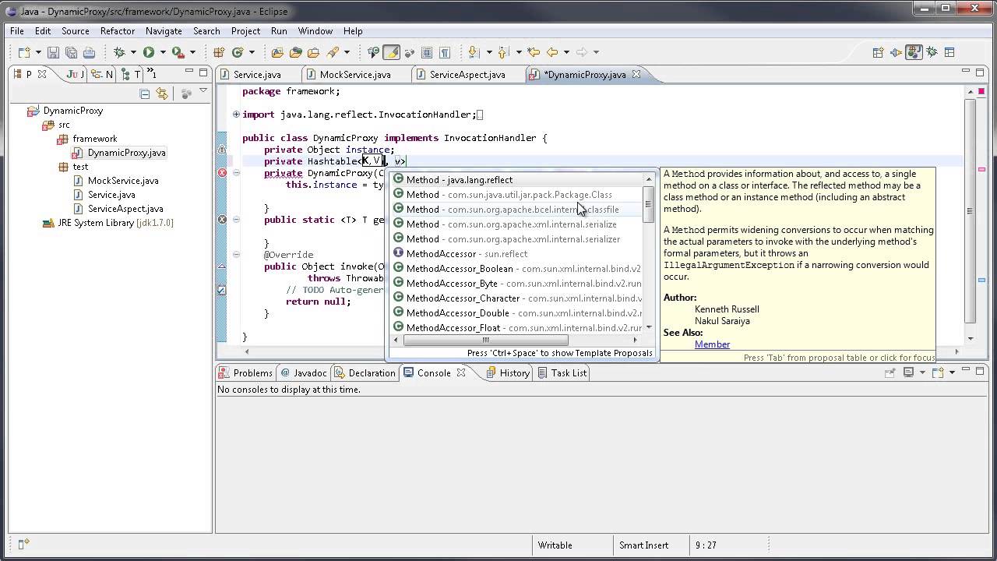
Task: Click the New file wizard icon
Action: pyautogui.click(x=23, y=52)
